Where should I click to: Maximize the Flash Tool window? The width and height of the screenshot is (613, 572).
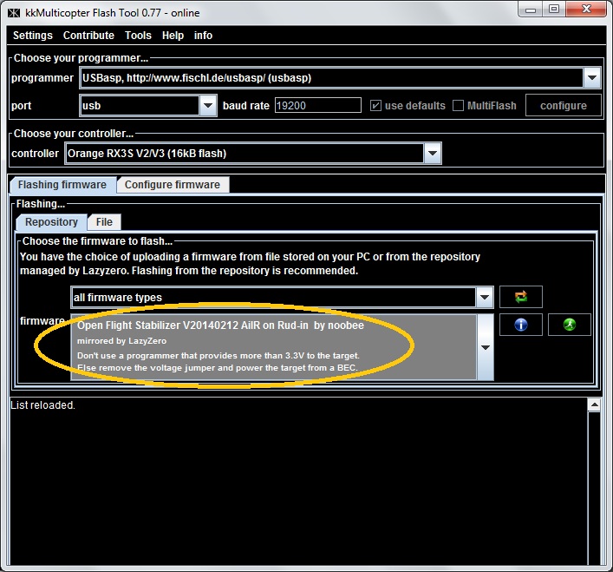[554, 9]
